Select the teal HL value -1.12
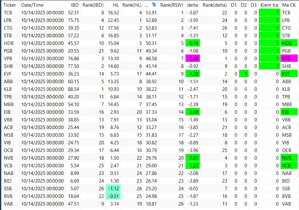This screenshot has height=210, width=299. [x=113, y=188]
